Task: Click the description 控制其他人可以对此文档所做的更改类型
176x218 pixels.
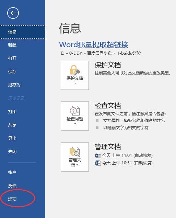Action: (x=133, y=73)
